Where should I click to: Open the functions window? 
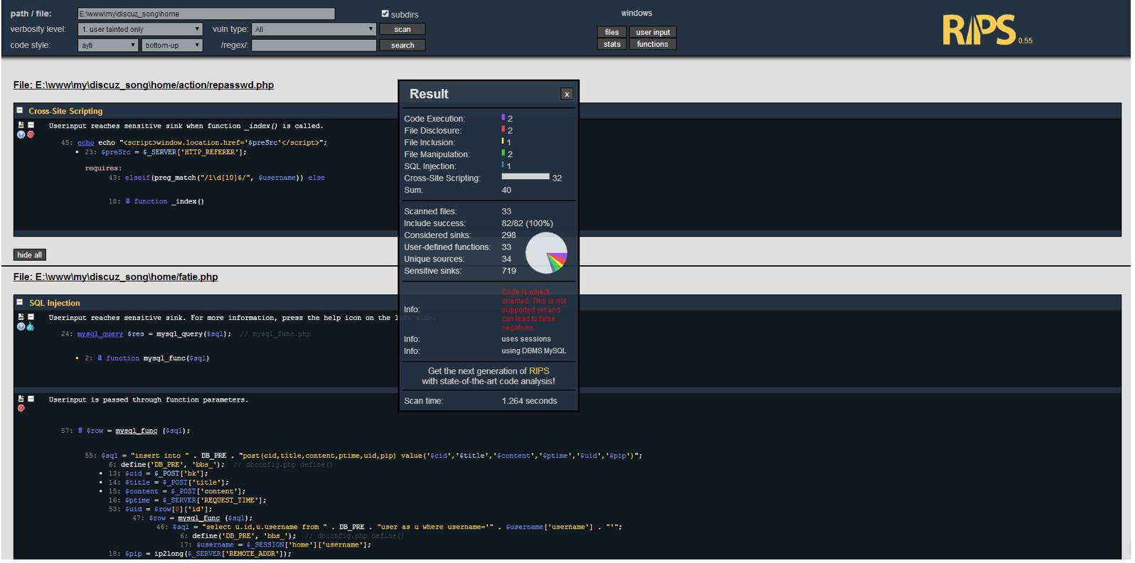(x=653, y=44)
